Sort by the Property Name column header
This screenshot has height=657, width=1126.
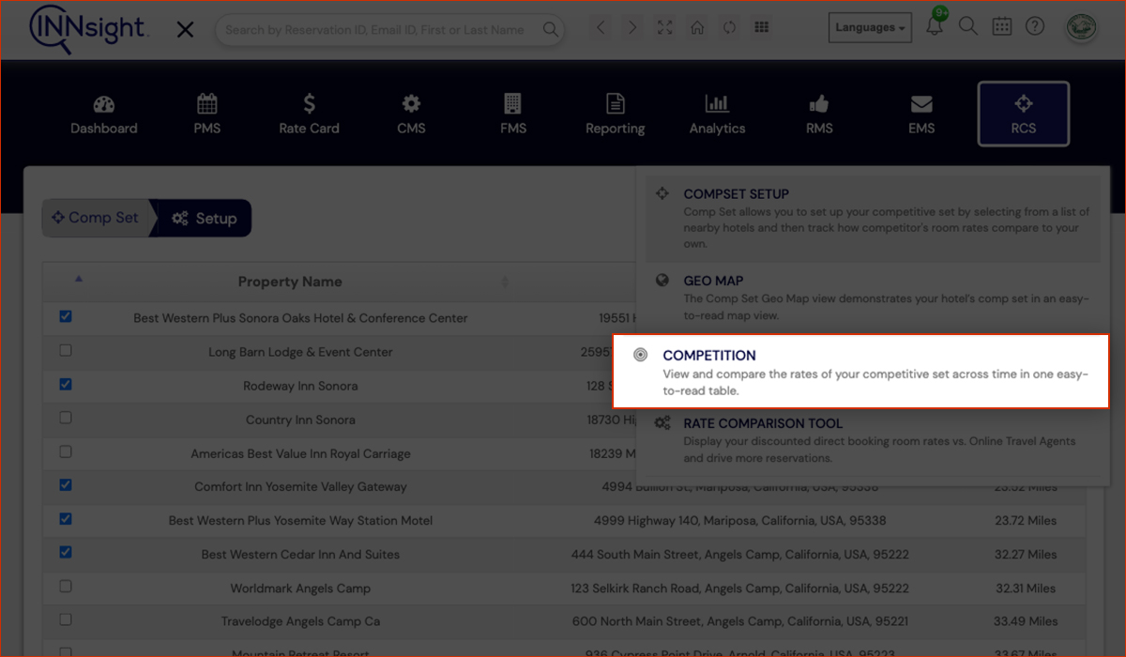pos(290,282)
